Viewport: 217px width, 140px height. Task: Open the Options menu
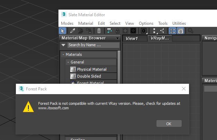(x=146, y=23)
